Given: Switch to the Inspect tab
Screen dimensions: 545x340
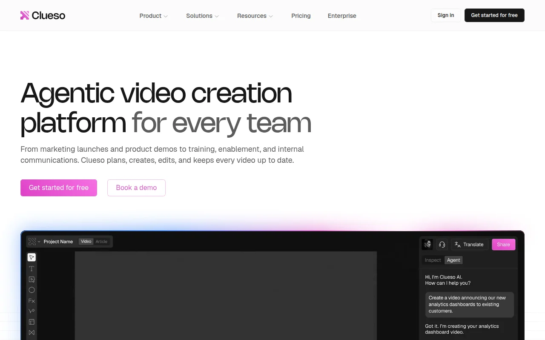Looking at the screenshot, I should (x=433, y=260).
